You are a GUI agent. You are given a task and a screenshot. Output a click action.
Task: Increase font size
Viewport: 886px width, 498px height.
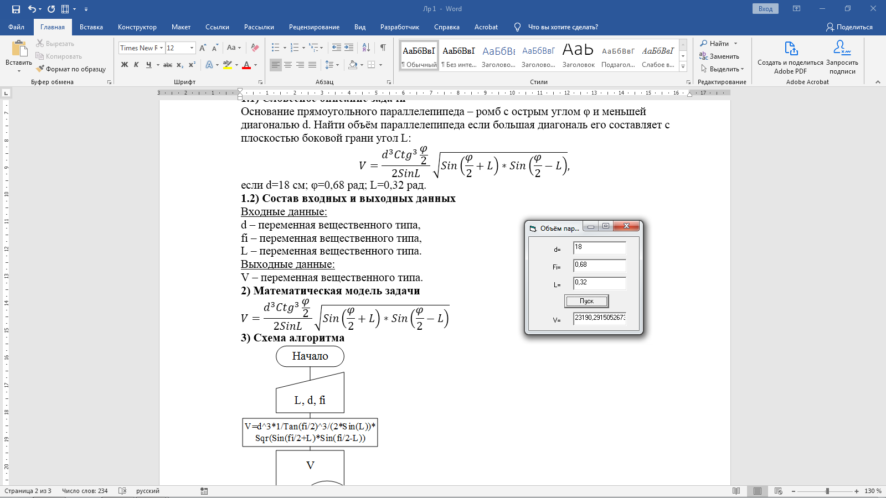(203, 48)
